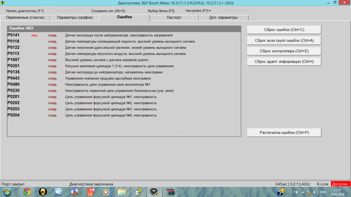This screenshot has width=351, height=197.
Task: Switch to the Параметры (график) tab
Action: pyautogui.click(x=75, y=18)
